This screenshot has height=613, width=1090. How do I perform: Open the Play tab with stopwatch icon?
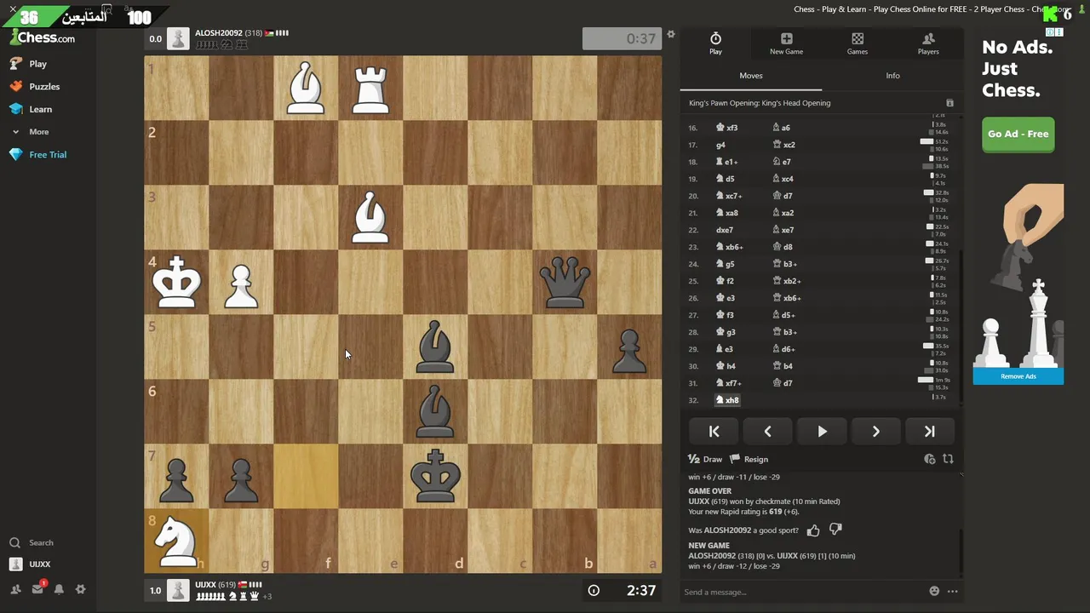click(x=715, y=43)
